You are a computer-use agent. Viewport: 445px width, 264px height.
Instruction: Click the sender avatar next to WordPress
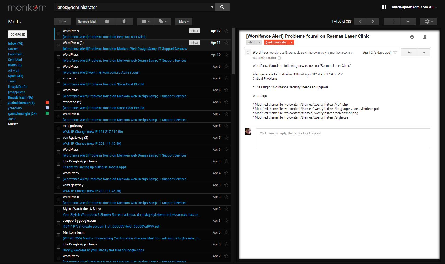tap(248, 53)
